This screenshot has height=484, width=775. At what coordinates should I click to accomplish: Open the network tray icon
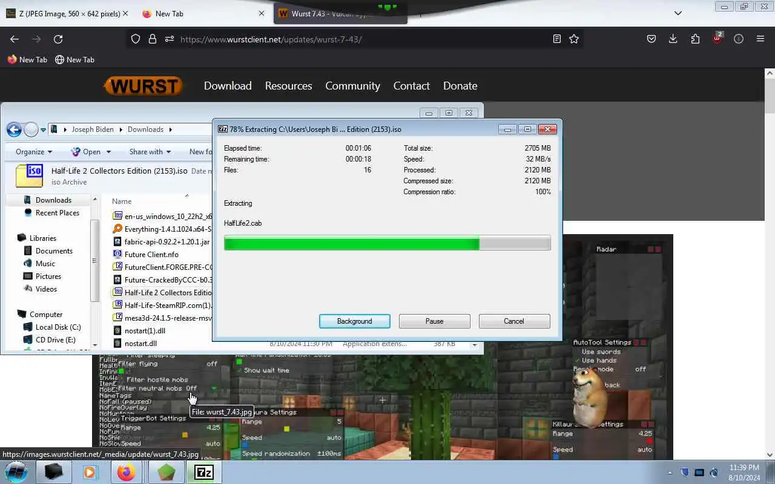click(699, 473)
